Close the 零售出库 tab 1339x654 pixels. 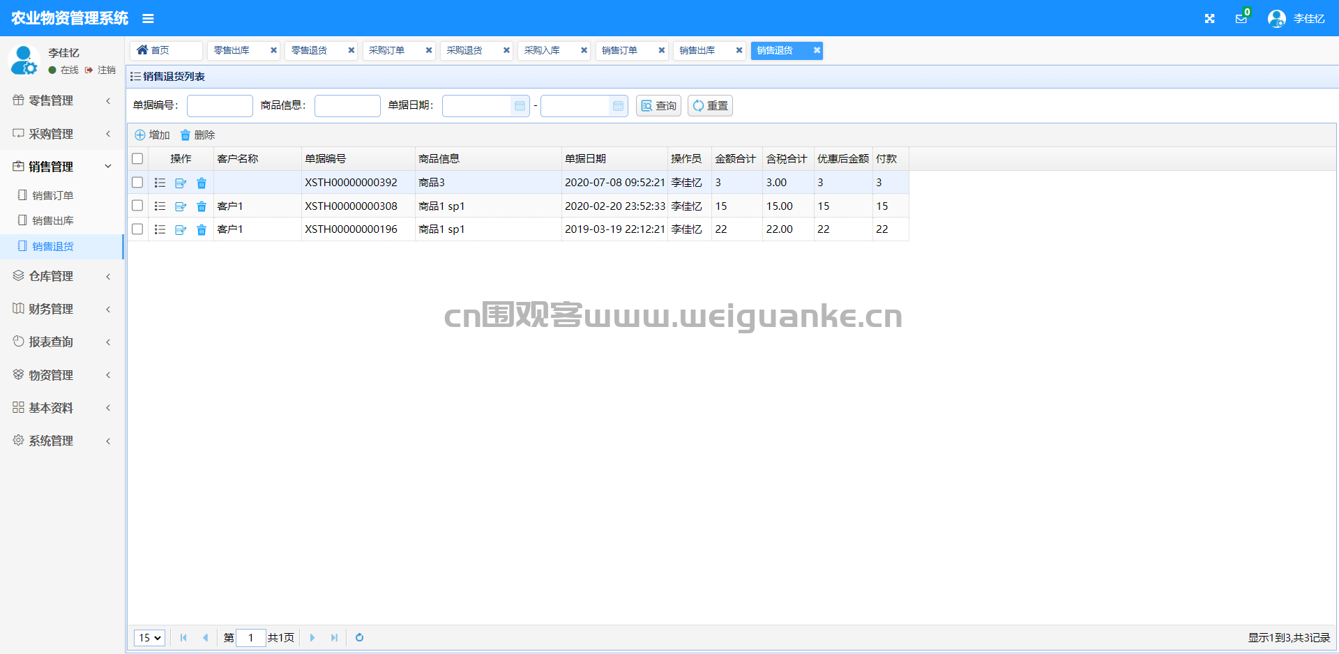pos(273,50)
